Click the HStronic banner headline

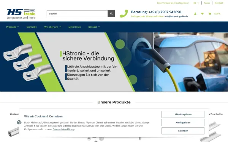88,56
